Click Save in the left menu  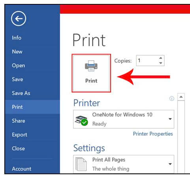17,79
